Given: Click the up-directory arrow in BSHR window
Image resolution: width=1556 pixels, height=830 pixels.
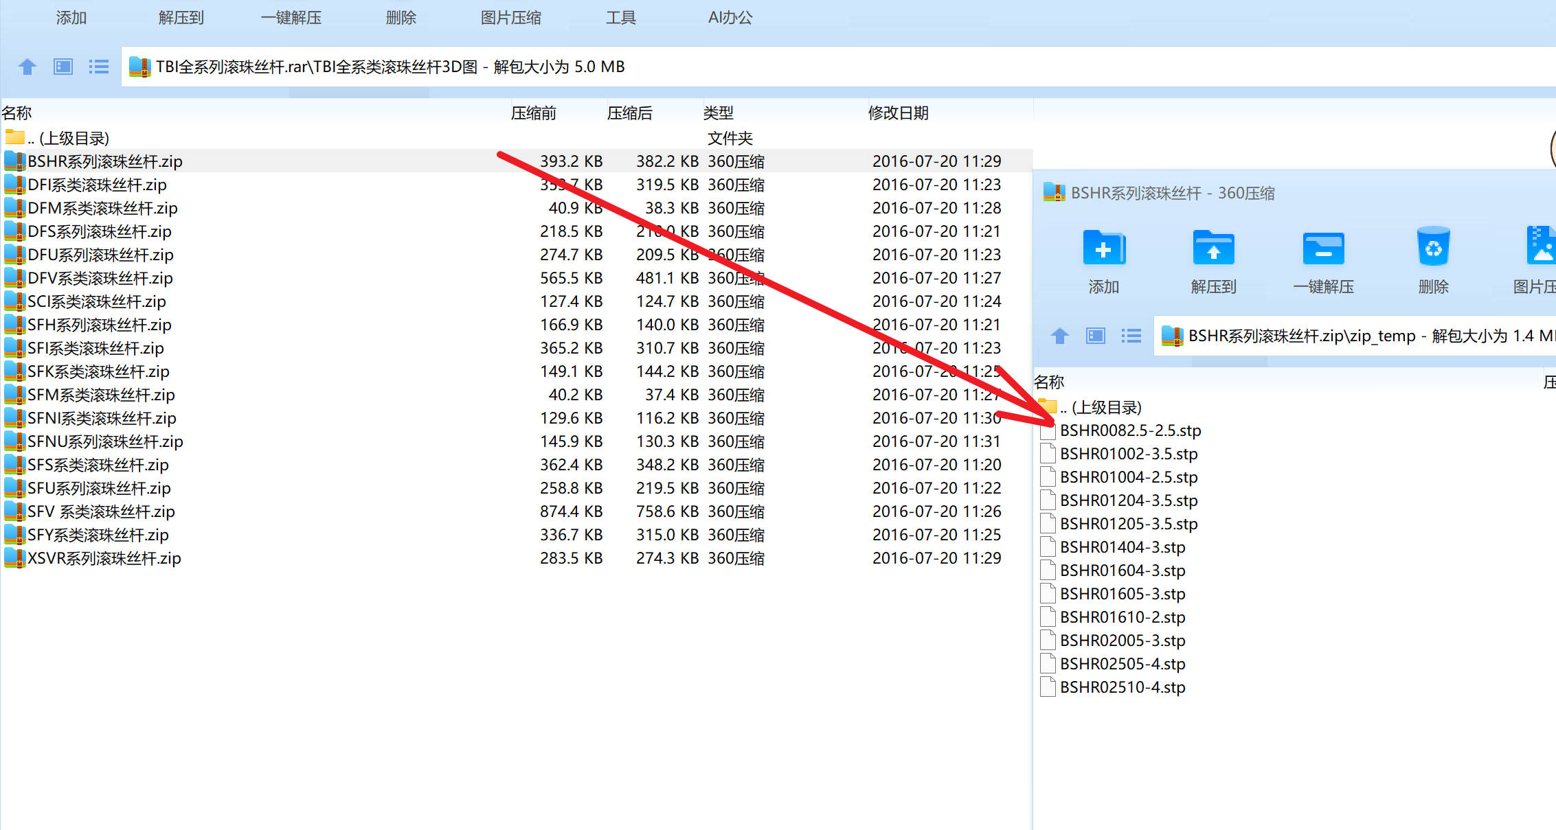Looking at the screenshot, I should point(1060,336).
